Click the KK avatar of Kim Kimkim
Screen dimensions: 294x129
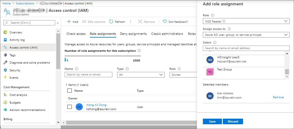click(x=210, y=96)
